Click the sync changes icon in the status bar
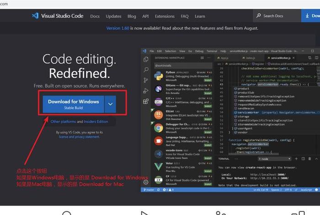 (158, 190)
